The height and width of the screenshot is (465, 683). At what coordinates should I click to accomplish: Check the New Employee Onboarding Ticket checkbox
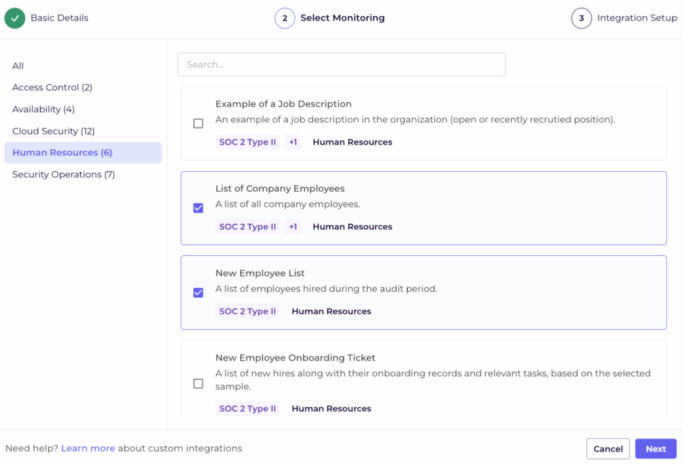(x=198, y=384)
